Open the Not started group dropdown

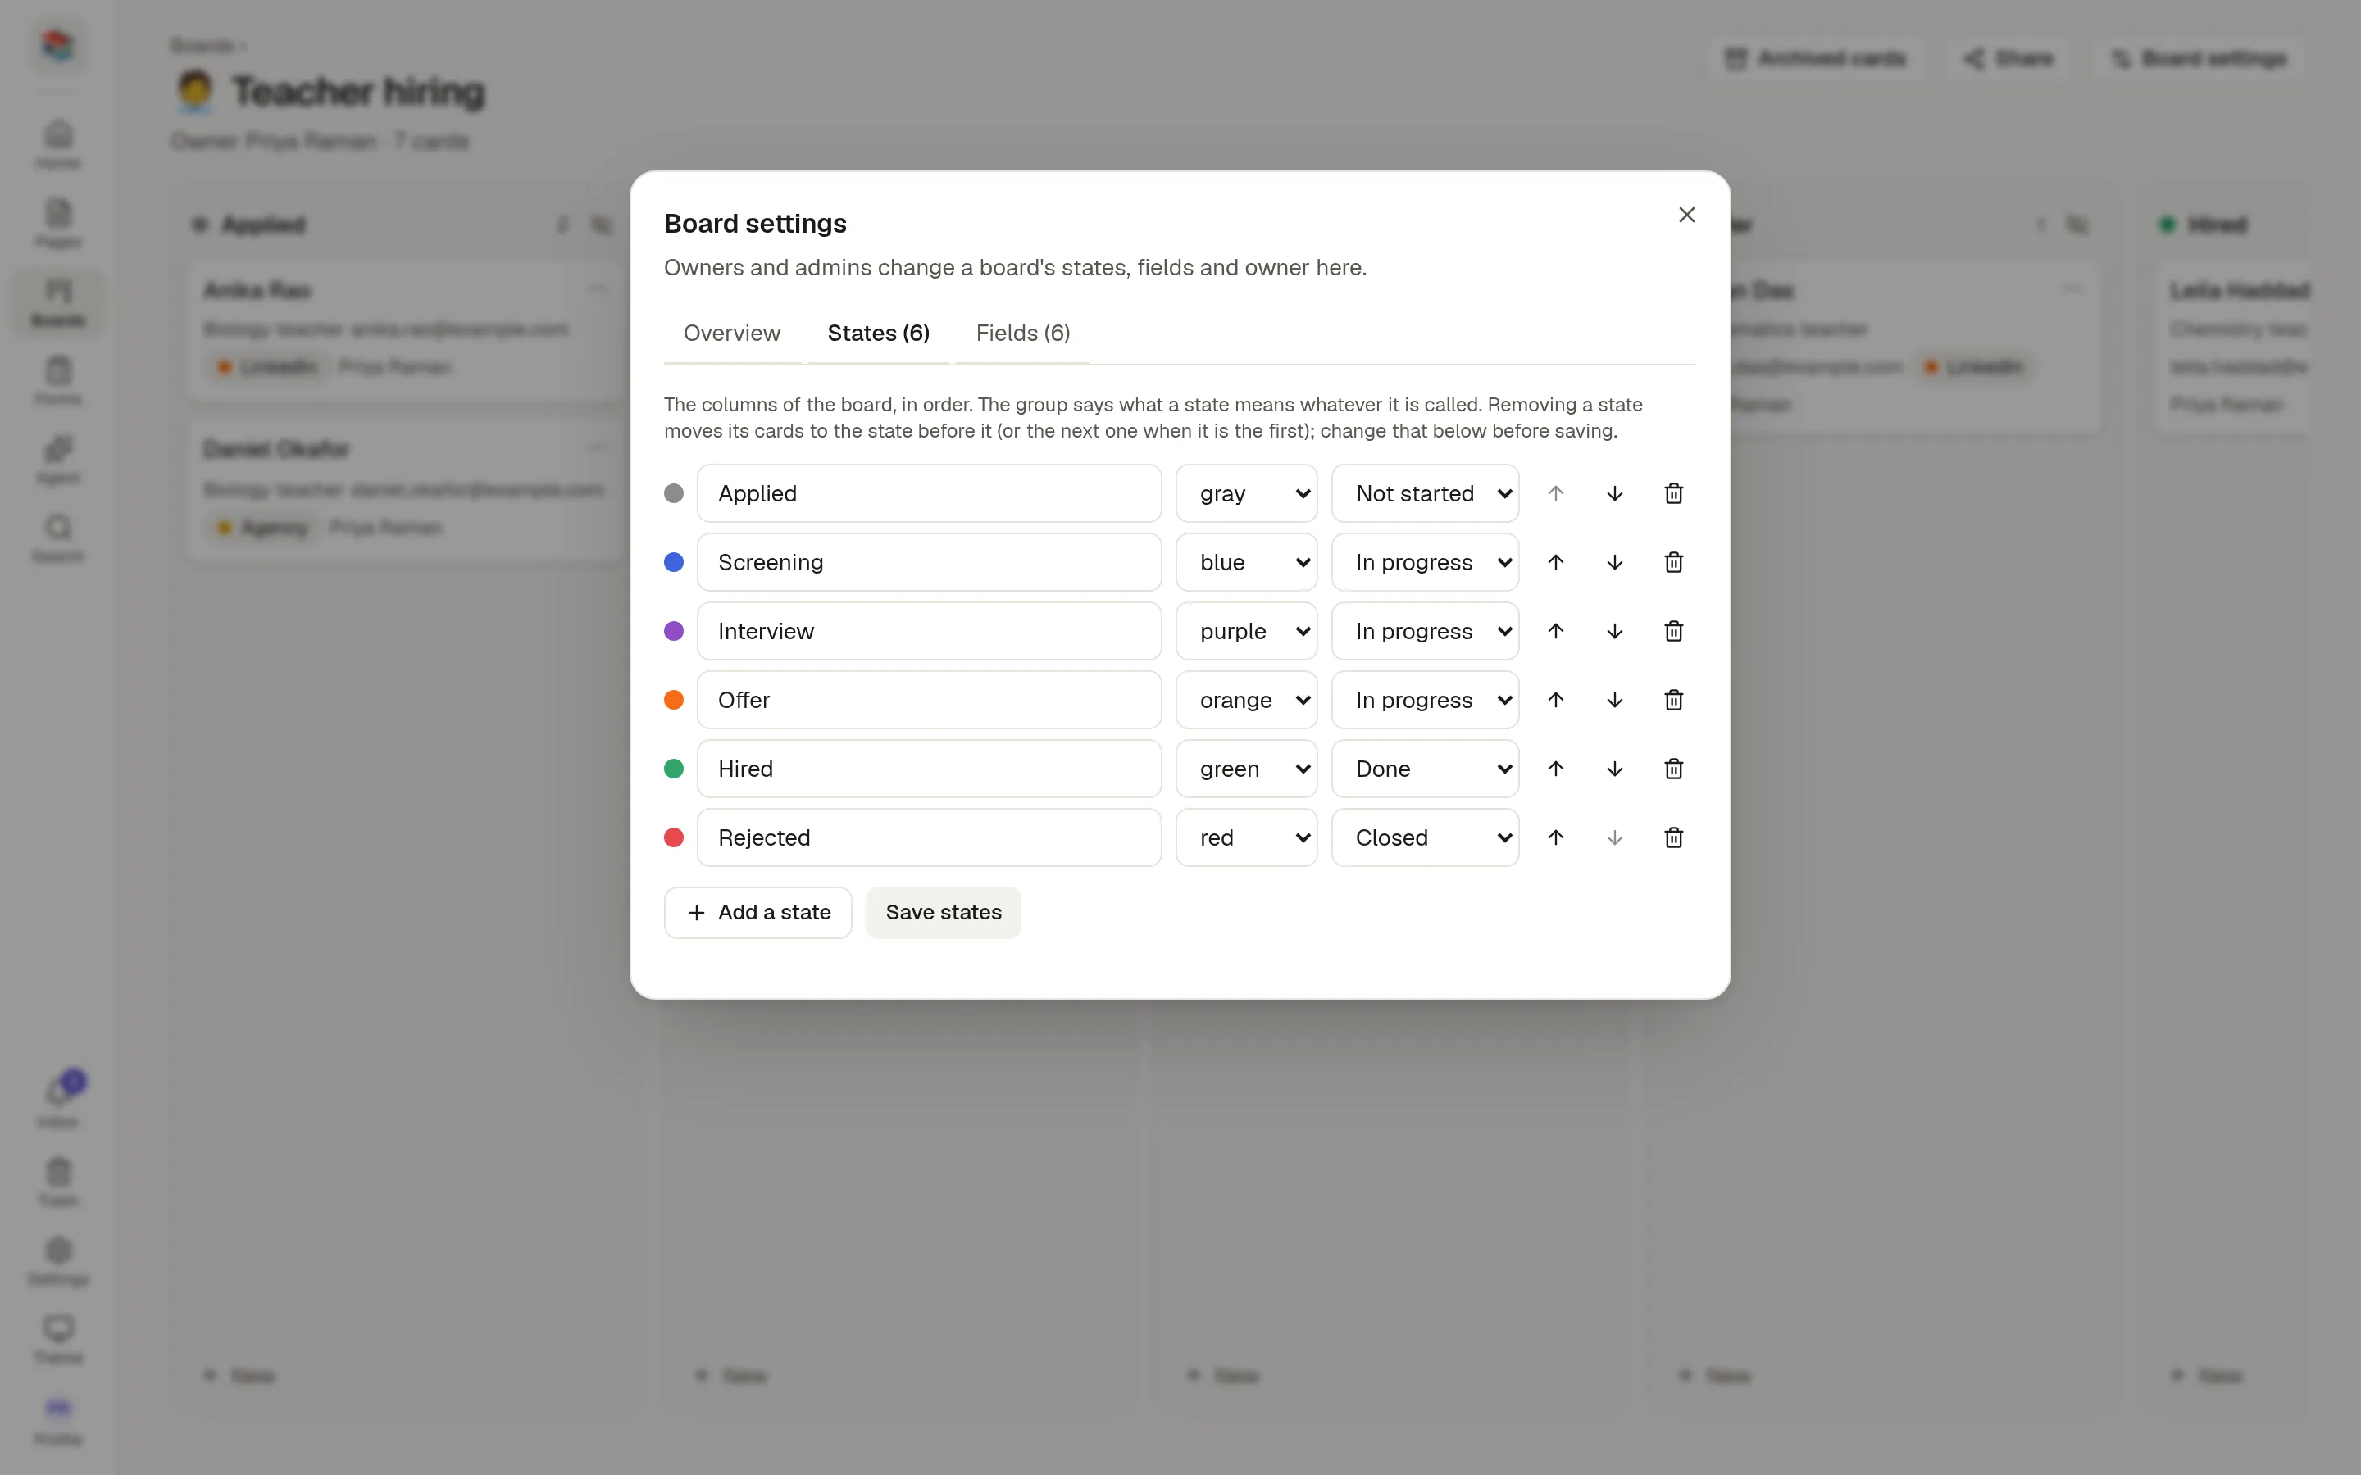[x=1425, y=493]
